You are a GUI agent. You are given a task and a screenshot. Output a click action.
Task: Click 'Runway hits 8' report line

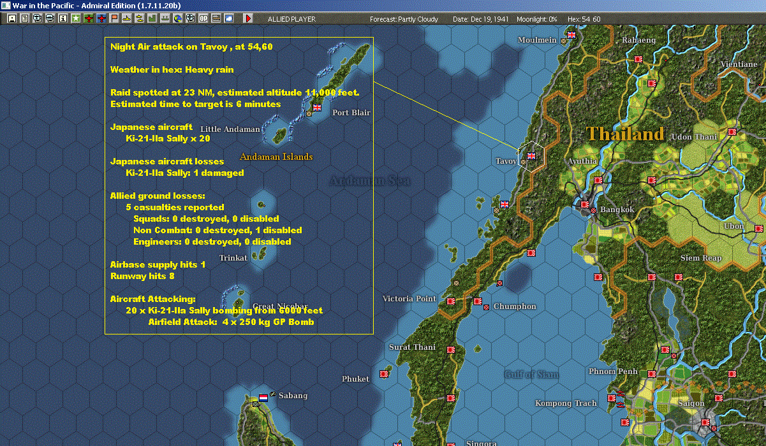click(142, 276)
